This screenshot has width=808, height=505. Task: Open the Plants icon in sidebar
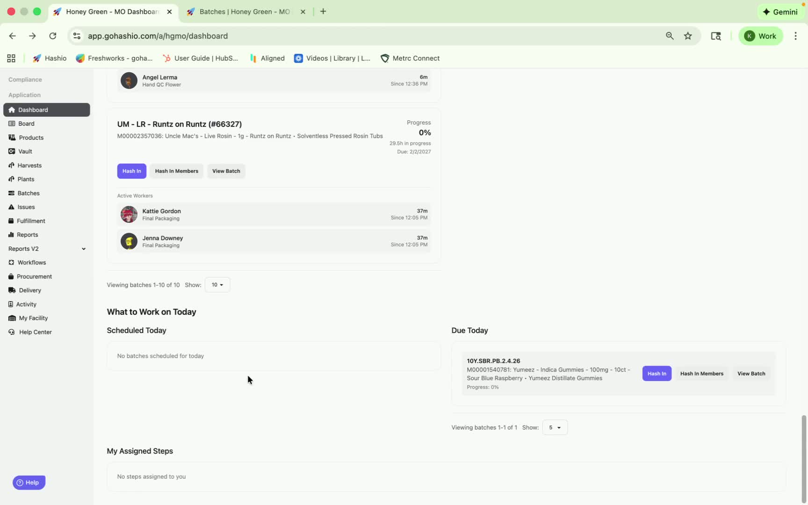[x=11, y=179]
